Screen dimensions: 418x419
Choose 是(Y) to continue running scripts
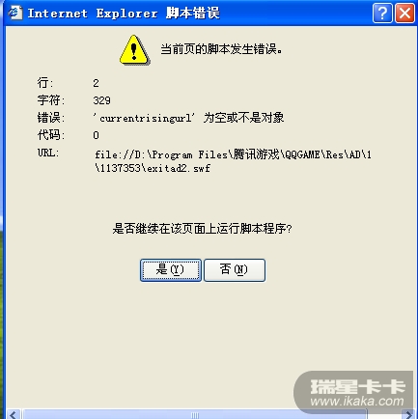click(171, 270)
